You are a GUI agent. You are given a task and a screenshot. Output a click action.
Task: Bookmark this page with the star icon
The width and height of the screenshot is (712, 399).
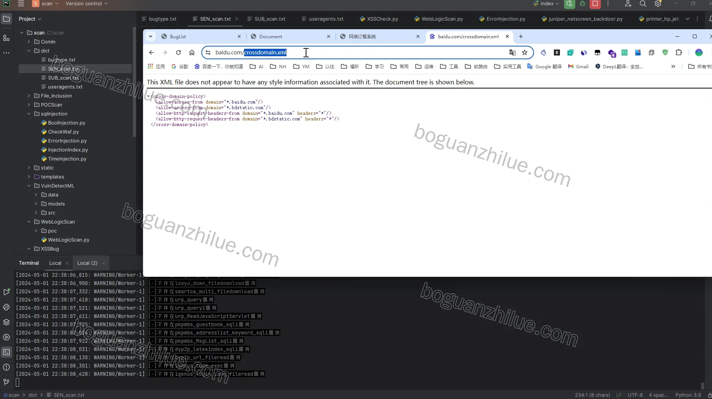tap(525, 52)
